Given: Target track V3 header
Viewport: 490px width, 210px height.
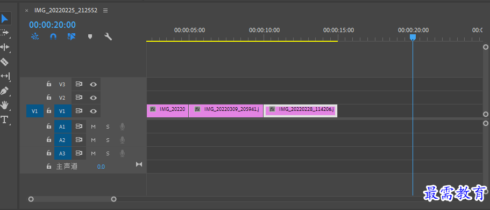Looking at the screenshot, I should coord(62,84).
